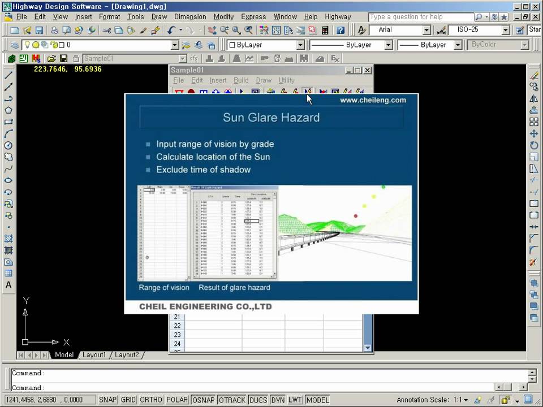
Task: Select the Hatch tool
Action: click(x=8, y=239)
